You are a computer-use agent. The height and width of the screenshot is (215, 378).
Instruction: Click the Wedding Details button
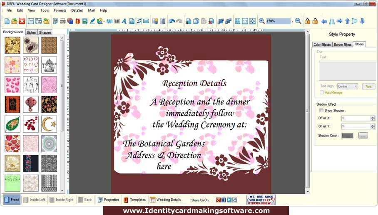[x=166, y=200]
